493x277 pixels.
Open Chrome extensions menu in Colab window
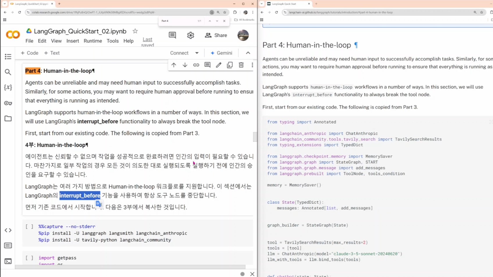tap(235, 12)
